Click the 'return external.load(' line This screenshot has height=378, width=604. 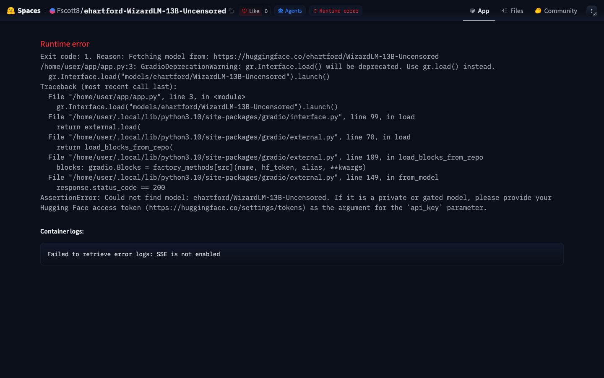pos(99,127)
